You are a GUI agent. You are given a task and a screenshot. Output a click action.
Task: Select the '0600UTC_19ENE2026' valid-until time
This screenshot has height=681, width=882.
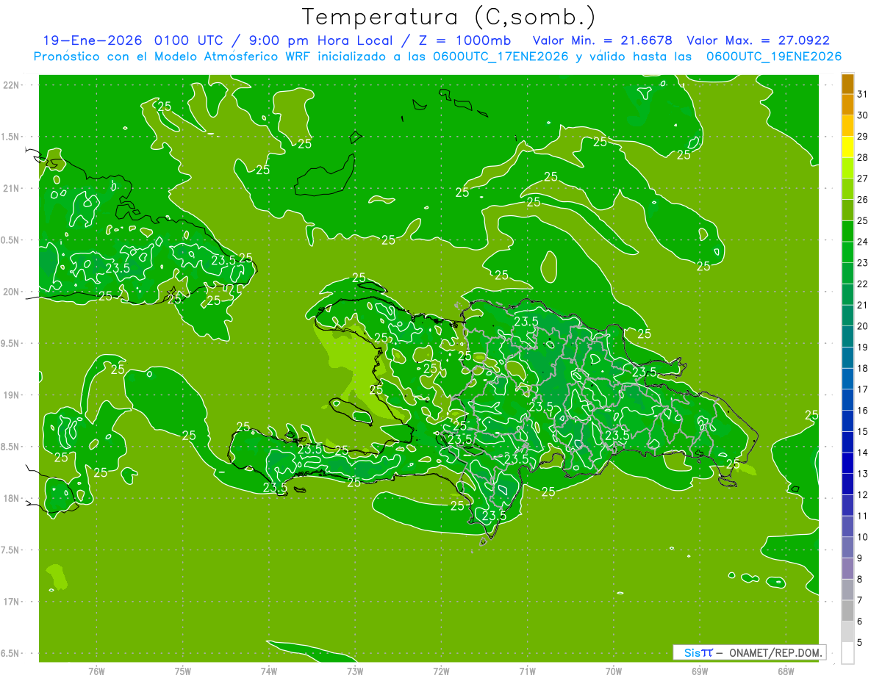(774, 57)
